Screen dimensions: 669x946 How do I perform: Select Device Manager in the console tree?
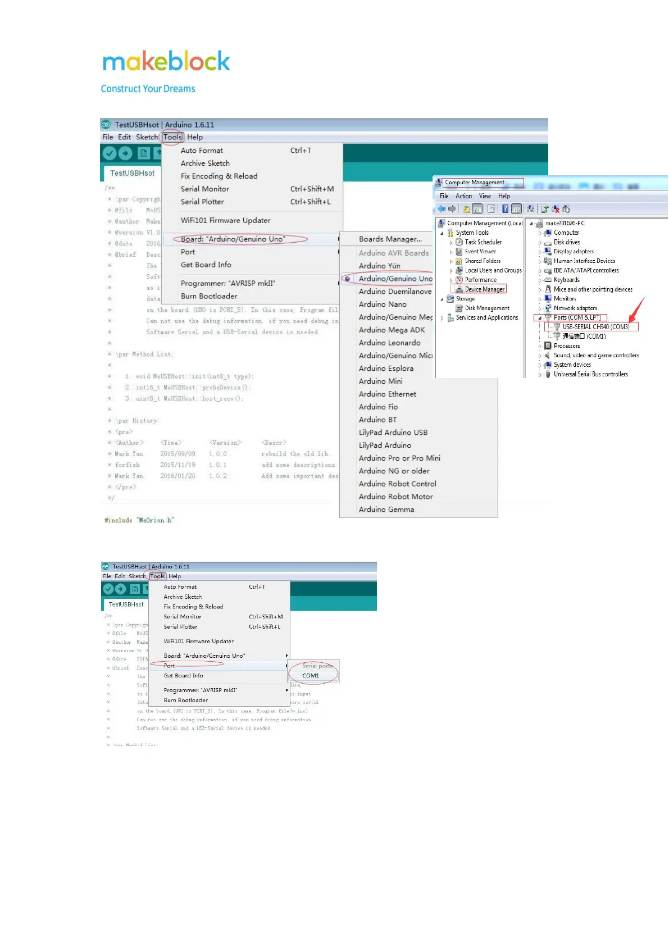coord(485,289)
